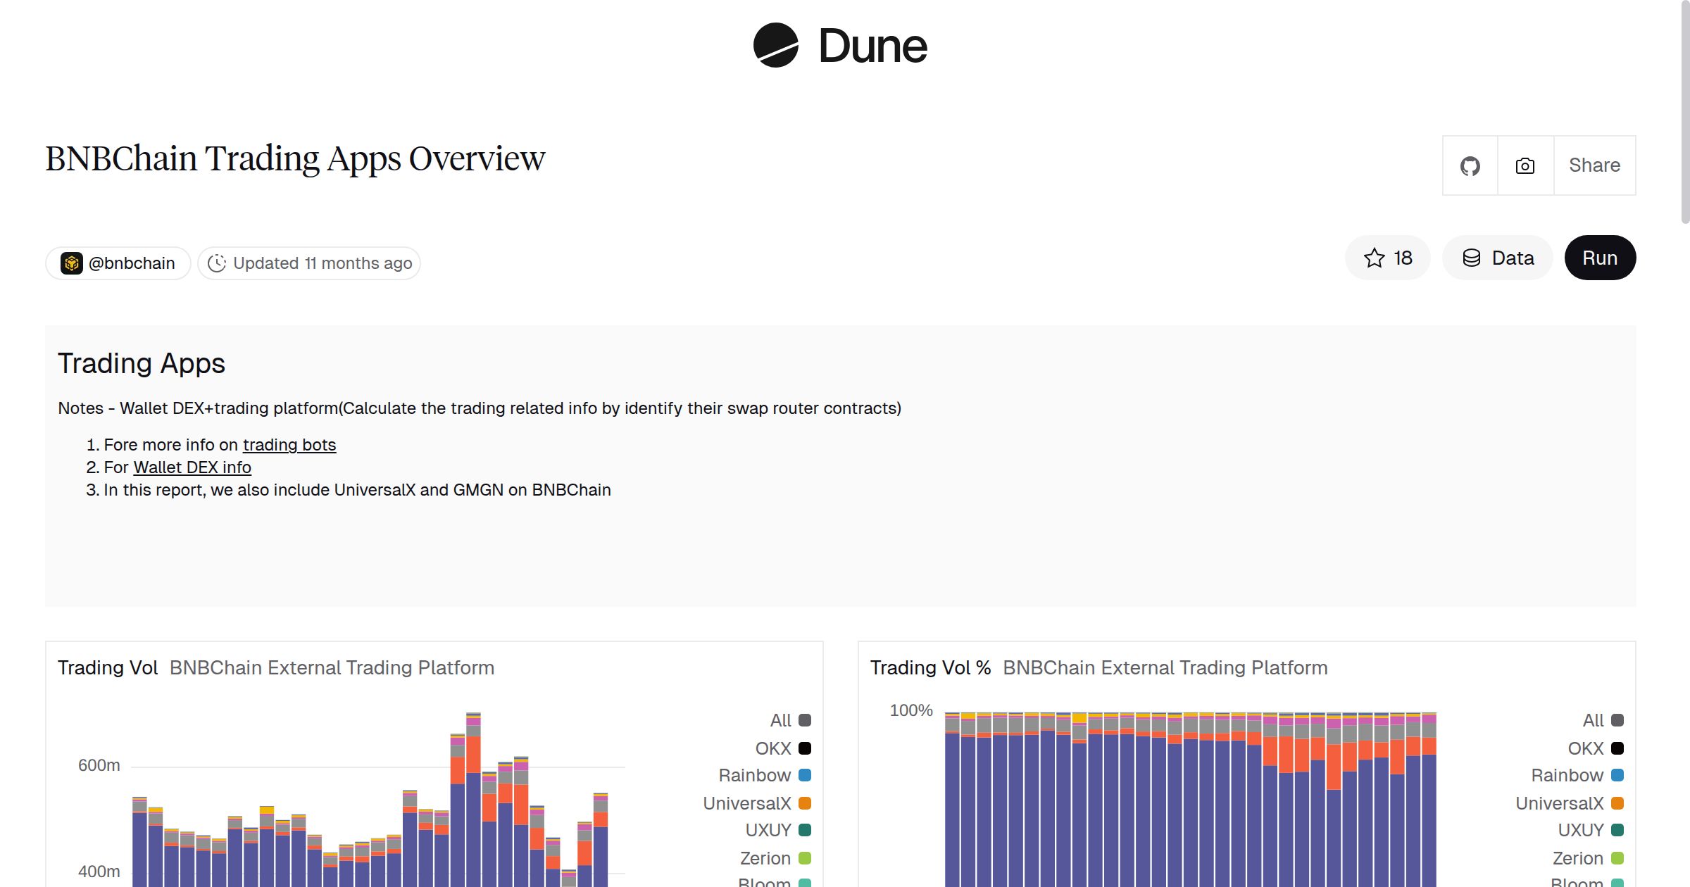Select the @bnbchain author profile
The image size is (1690, 887).
[117, 263]
